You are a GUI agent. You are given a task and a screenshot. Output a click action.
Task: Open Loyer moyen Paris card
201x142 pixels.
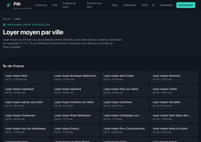[27, 77]
